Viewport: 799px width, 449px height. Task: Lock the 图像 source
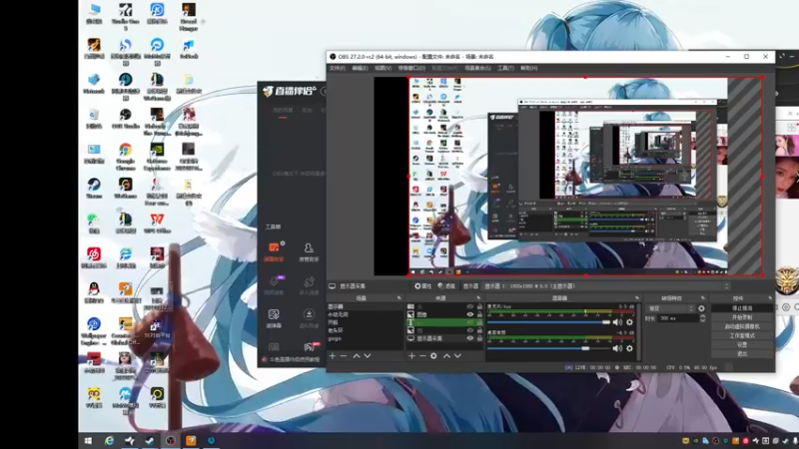coord(479,314)
